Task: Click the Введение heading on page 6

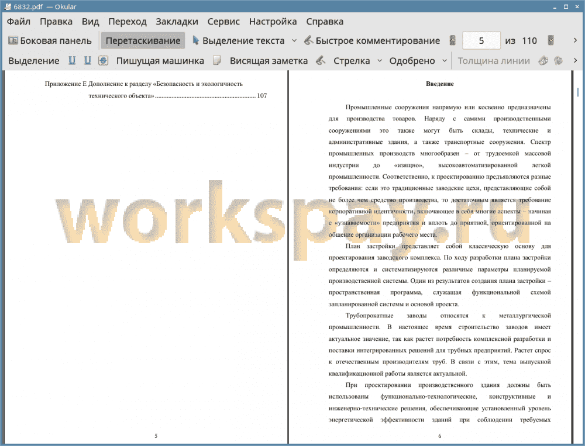Action: (x=439, y=84)
